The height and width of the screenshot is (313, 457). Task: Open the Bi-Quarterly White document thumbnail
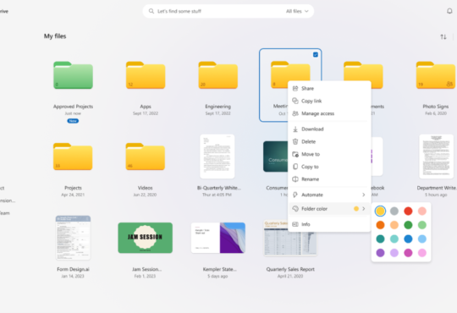(217, 156)
